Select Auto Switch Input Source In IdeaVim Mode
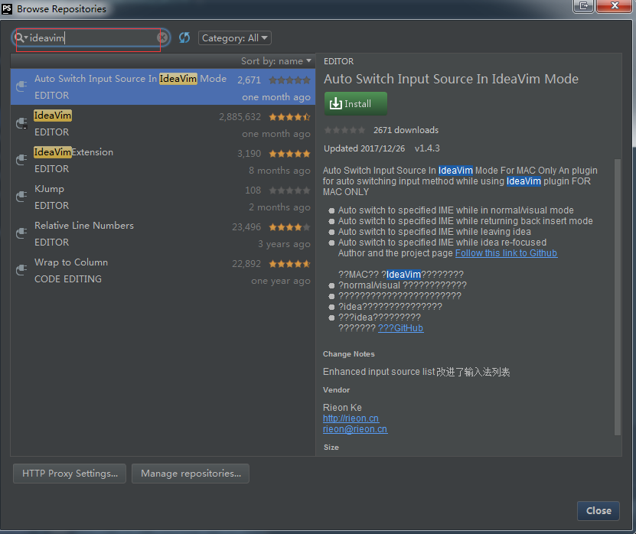The image size is (636, 534). (163, 86)
